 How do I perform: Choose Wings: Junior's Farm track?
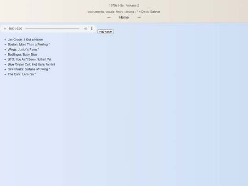[23, 50]
